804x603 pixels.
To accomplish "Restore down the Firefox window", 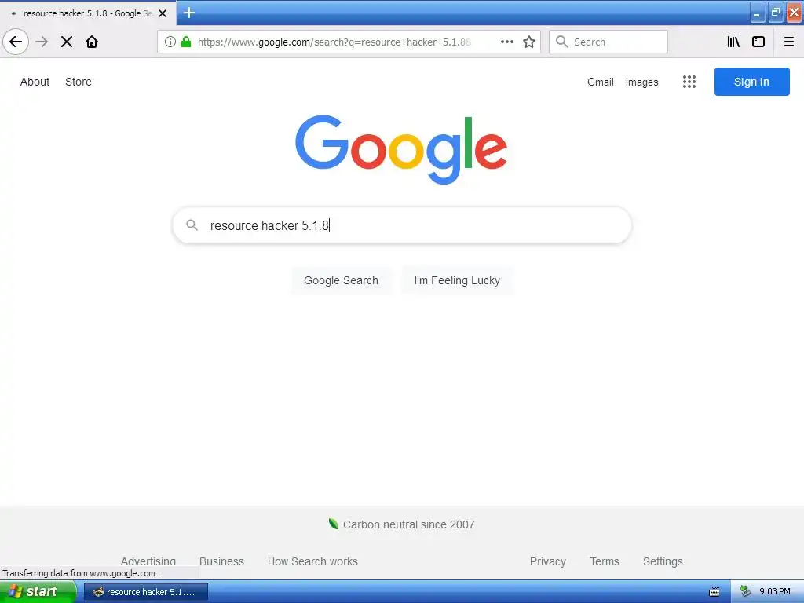I will [776, 13].
